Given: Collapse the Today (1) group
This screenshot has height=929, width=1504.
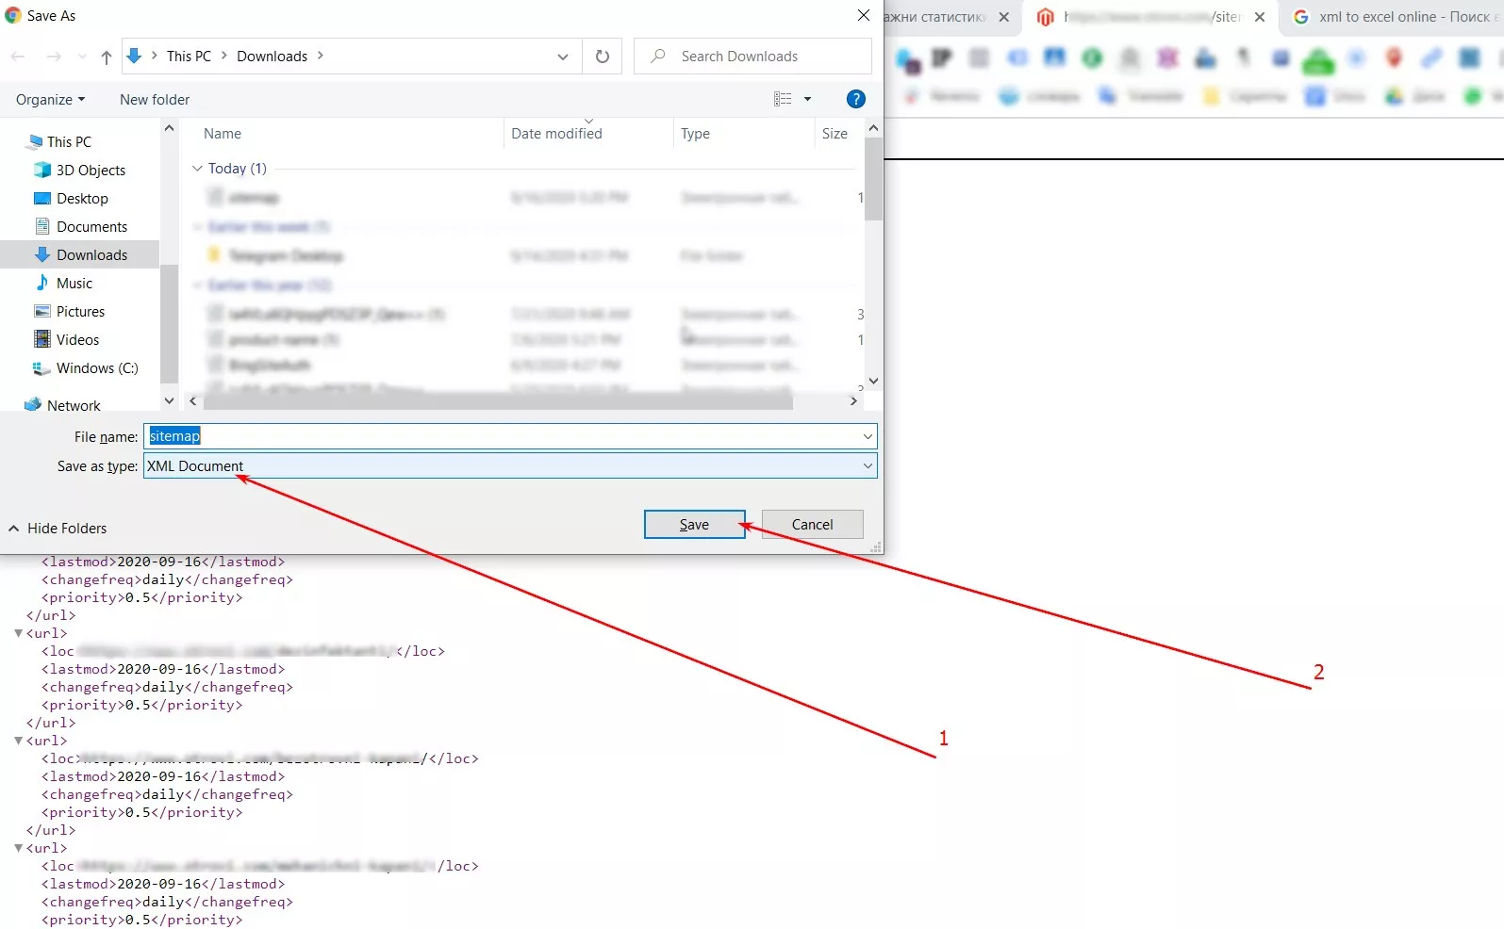Looking at the screenshot, I should pos(197,169).
